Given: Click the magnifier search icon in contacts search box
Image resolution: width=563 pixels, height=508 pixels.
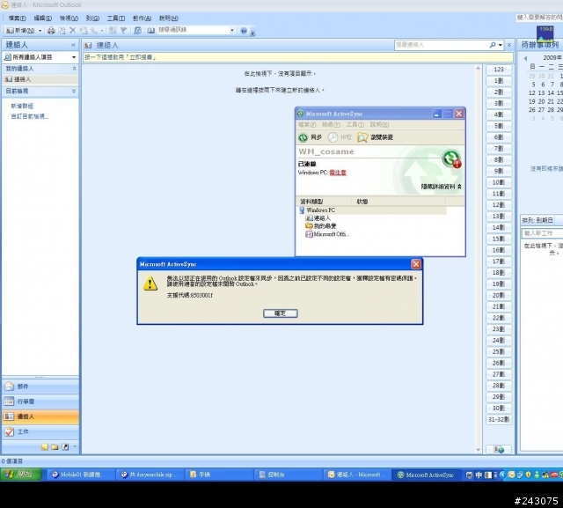Looking at the screenshot, I should 493,45.
